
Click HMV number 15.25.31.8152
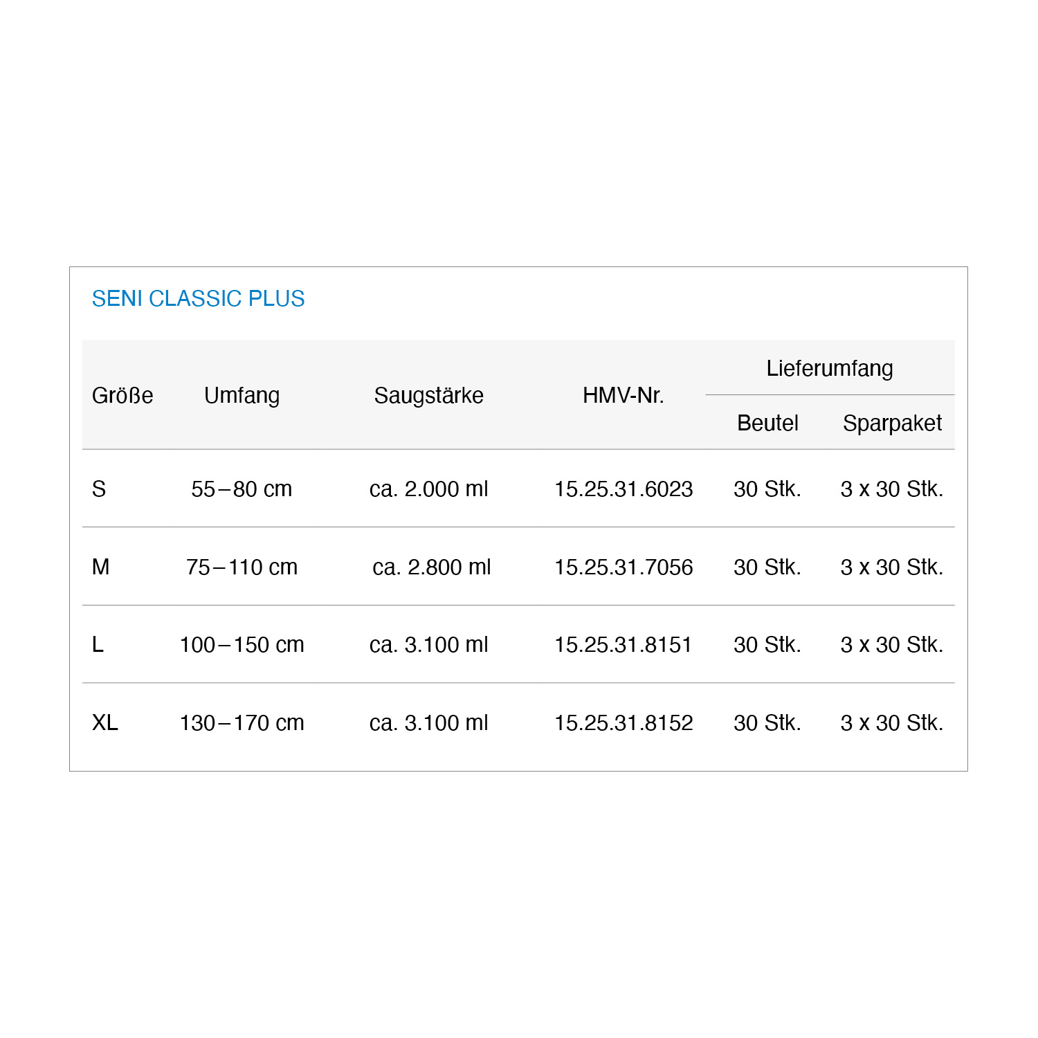[x=623, y=723]
